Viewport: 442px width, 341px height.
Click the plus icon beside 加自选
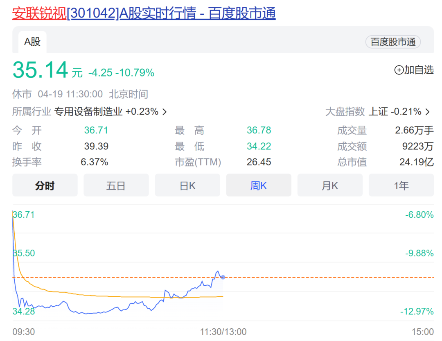tap(399, 70)
